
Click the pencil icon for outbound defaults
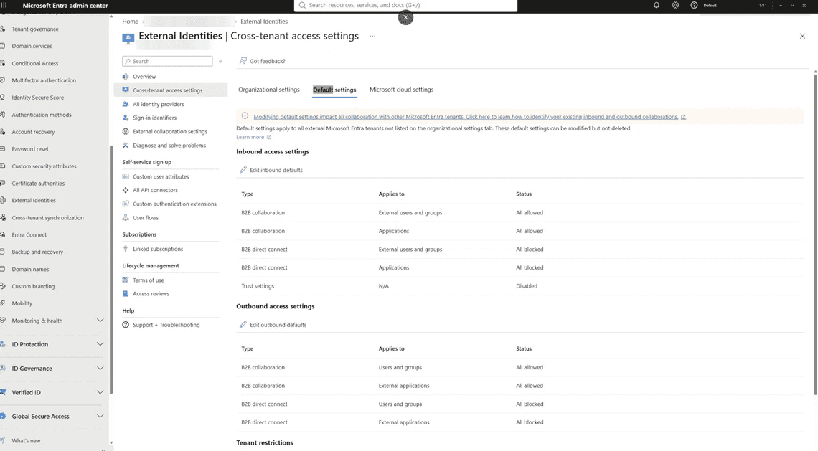(x=243, y=325)
